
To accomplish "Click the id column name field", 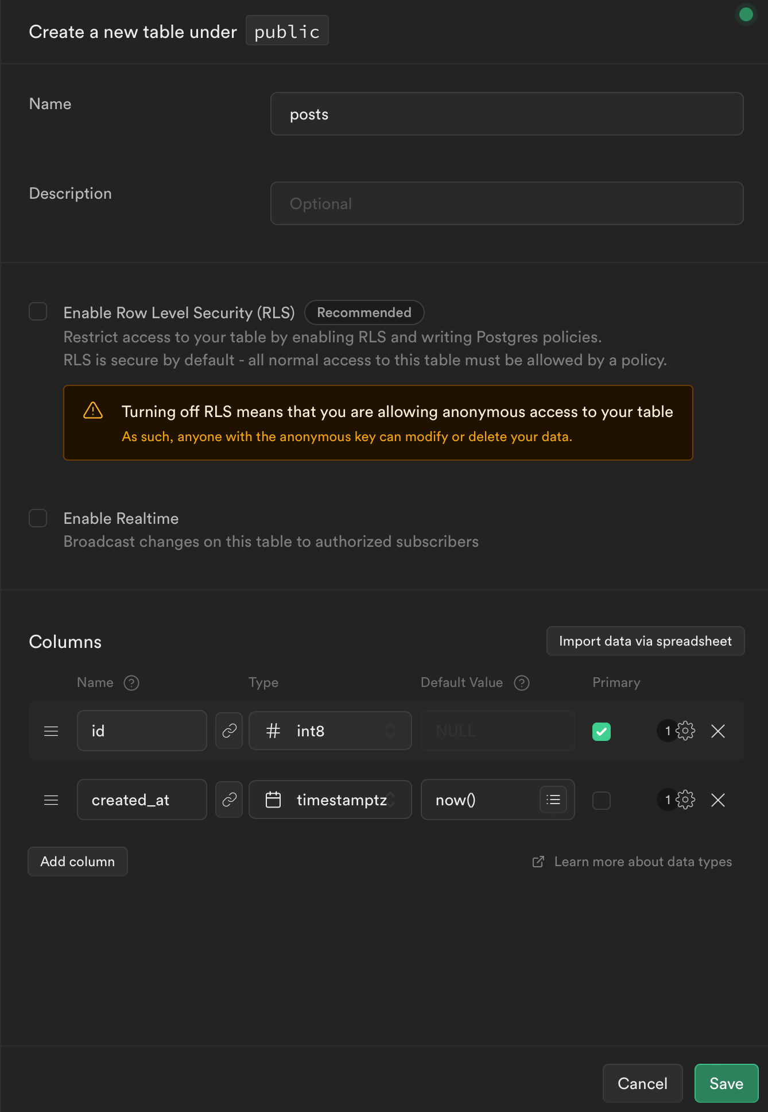I will coord(142,731).
